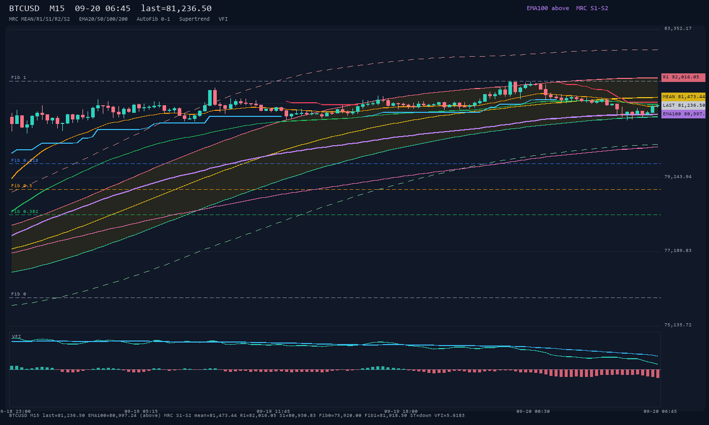This screenshot has width=709, height=425.
Task: Select the green Fib 0.382 level label
Action: point(25,212)
